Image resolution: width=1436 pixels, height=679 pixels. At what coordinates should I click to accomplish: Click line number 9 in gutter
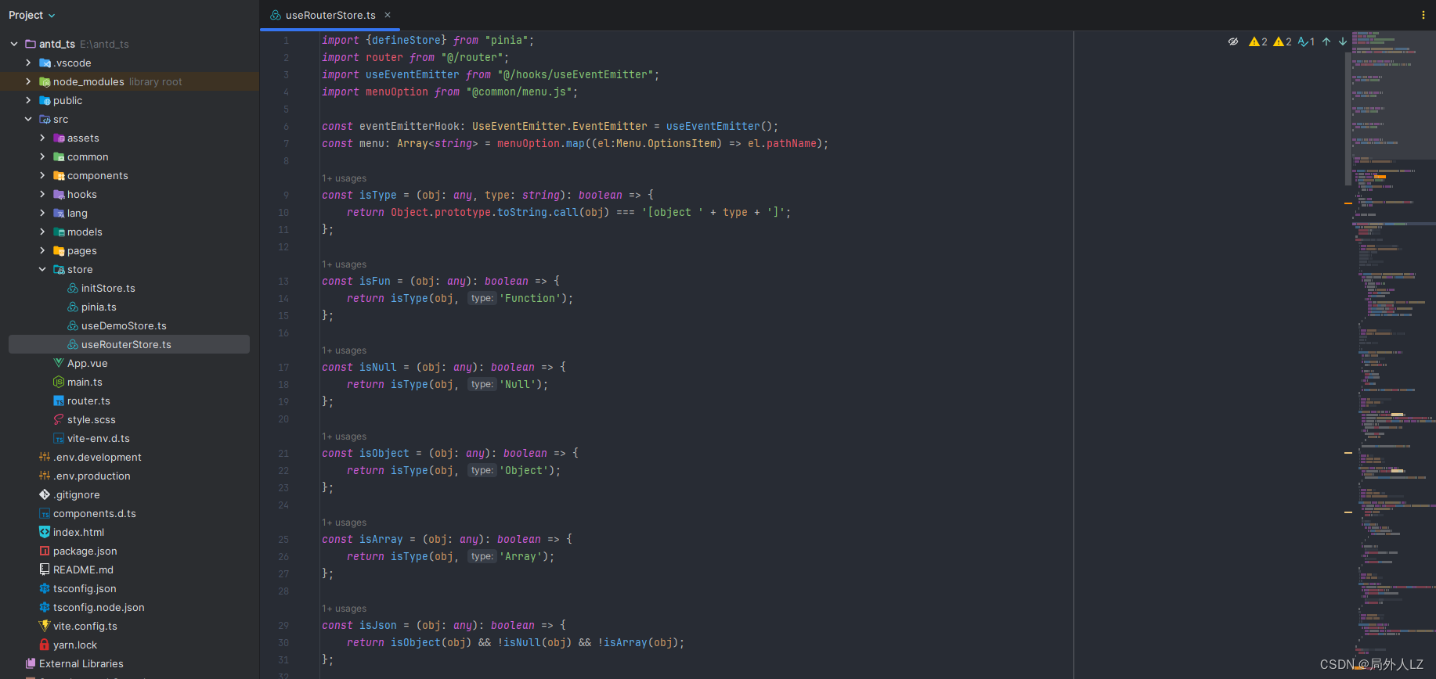tap(286, 196)
